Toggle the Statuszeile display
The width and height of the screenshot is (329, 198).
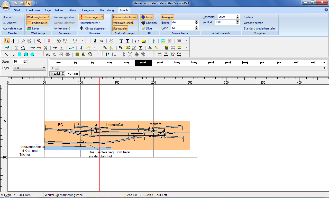pos(120,28)
